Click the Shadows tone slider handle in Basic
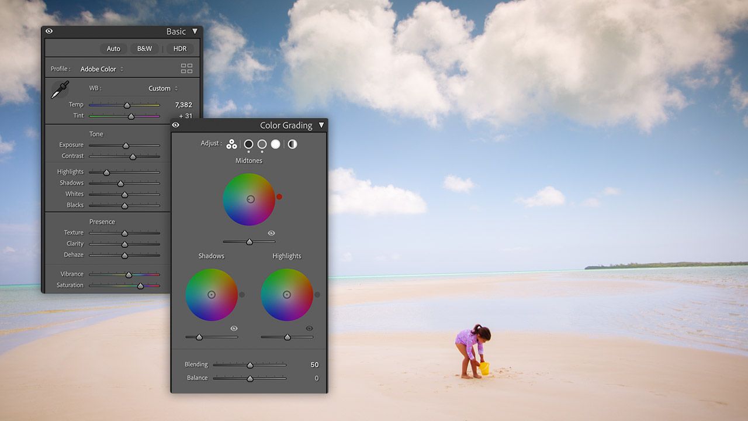Viewport: 748px width, 421px height. point(120,184)
